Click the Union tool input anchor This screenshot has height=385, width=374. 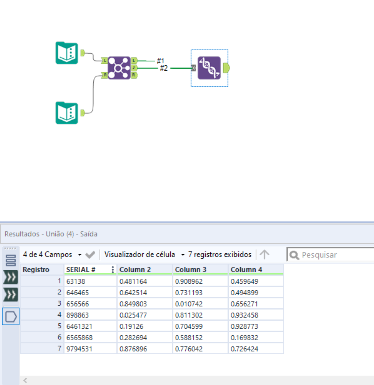194,68
